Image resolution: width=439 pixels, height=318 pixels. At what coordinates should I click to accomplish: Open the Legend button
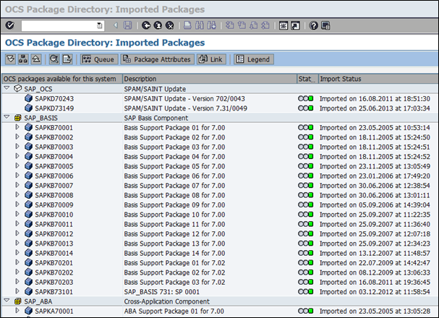point(254,59)
